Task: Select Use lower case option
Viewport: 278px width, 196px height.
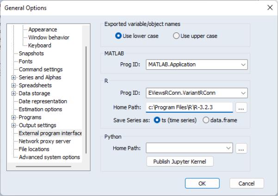Action: [x=119, y=36]
